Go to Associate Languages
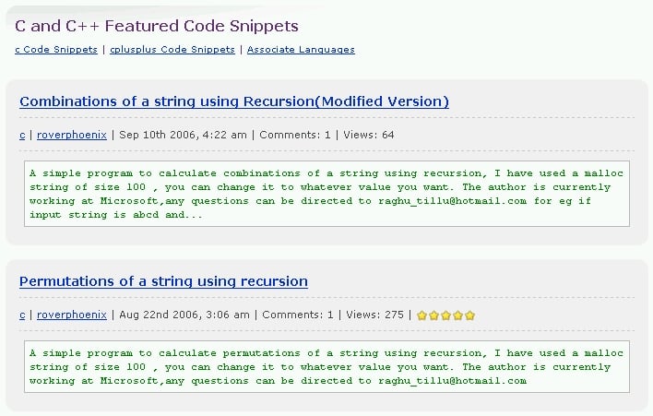 [x=301, y=50]
